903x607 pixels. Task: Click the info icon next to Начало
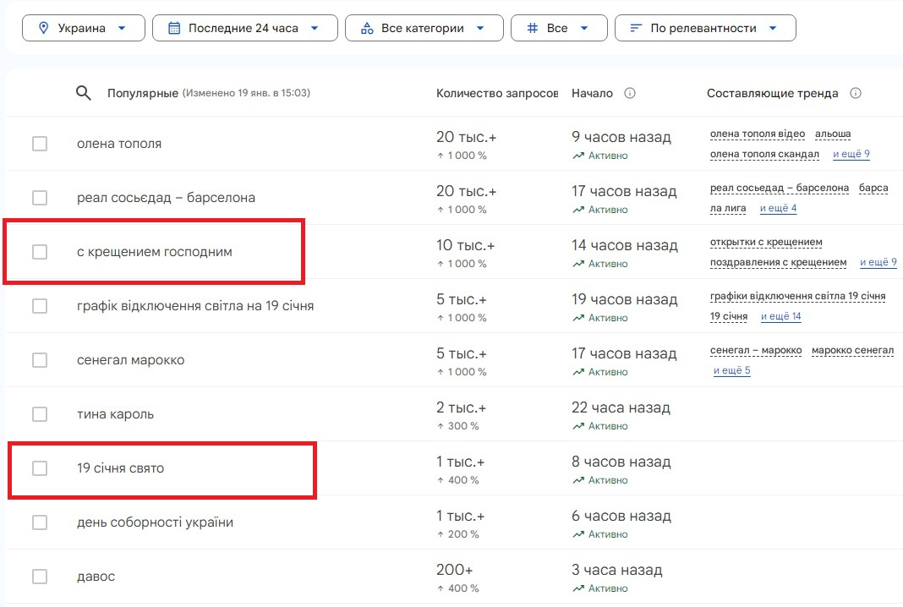[x=629, y=93]
